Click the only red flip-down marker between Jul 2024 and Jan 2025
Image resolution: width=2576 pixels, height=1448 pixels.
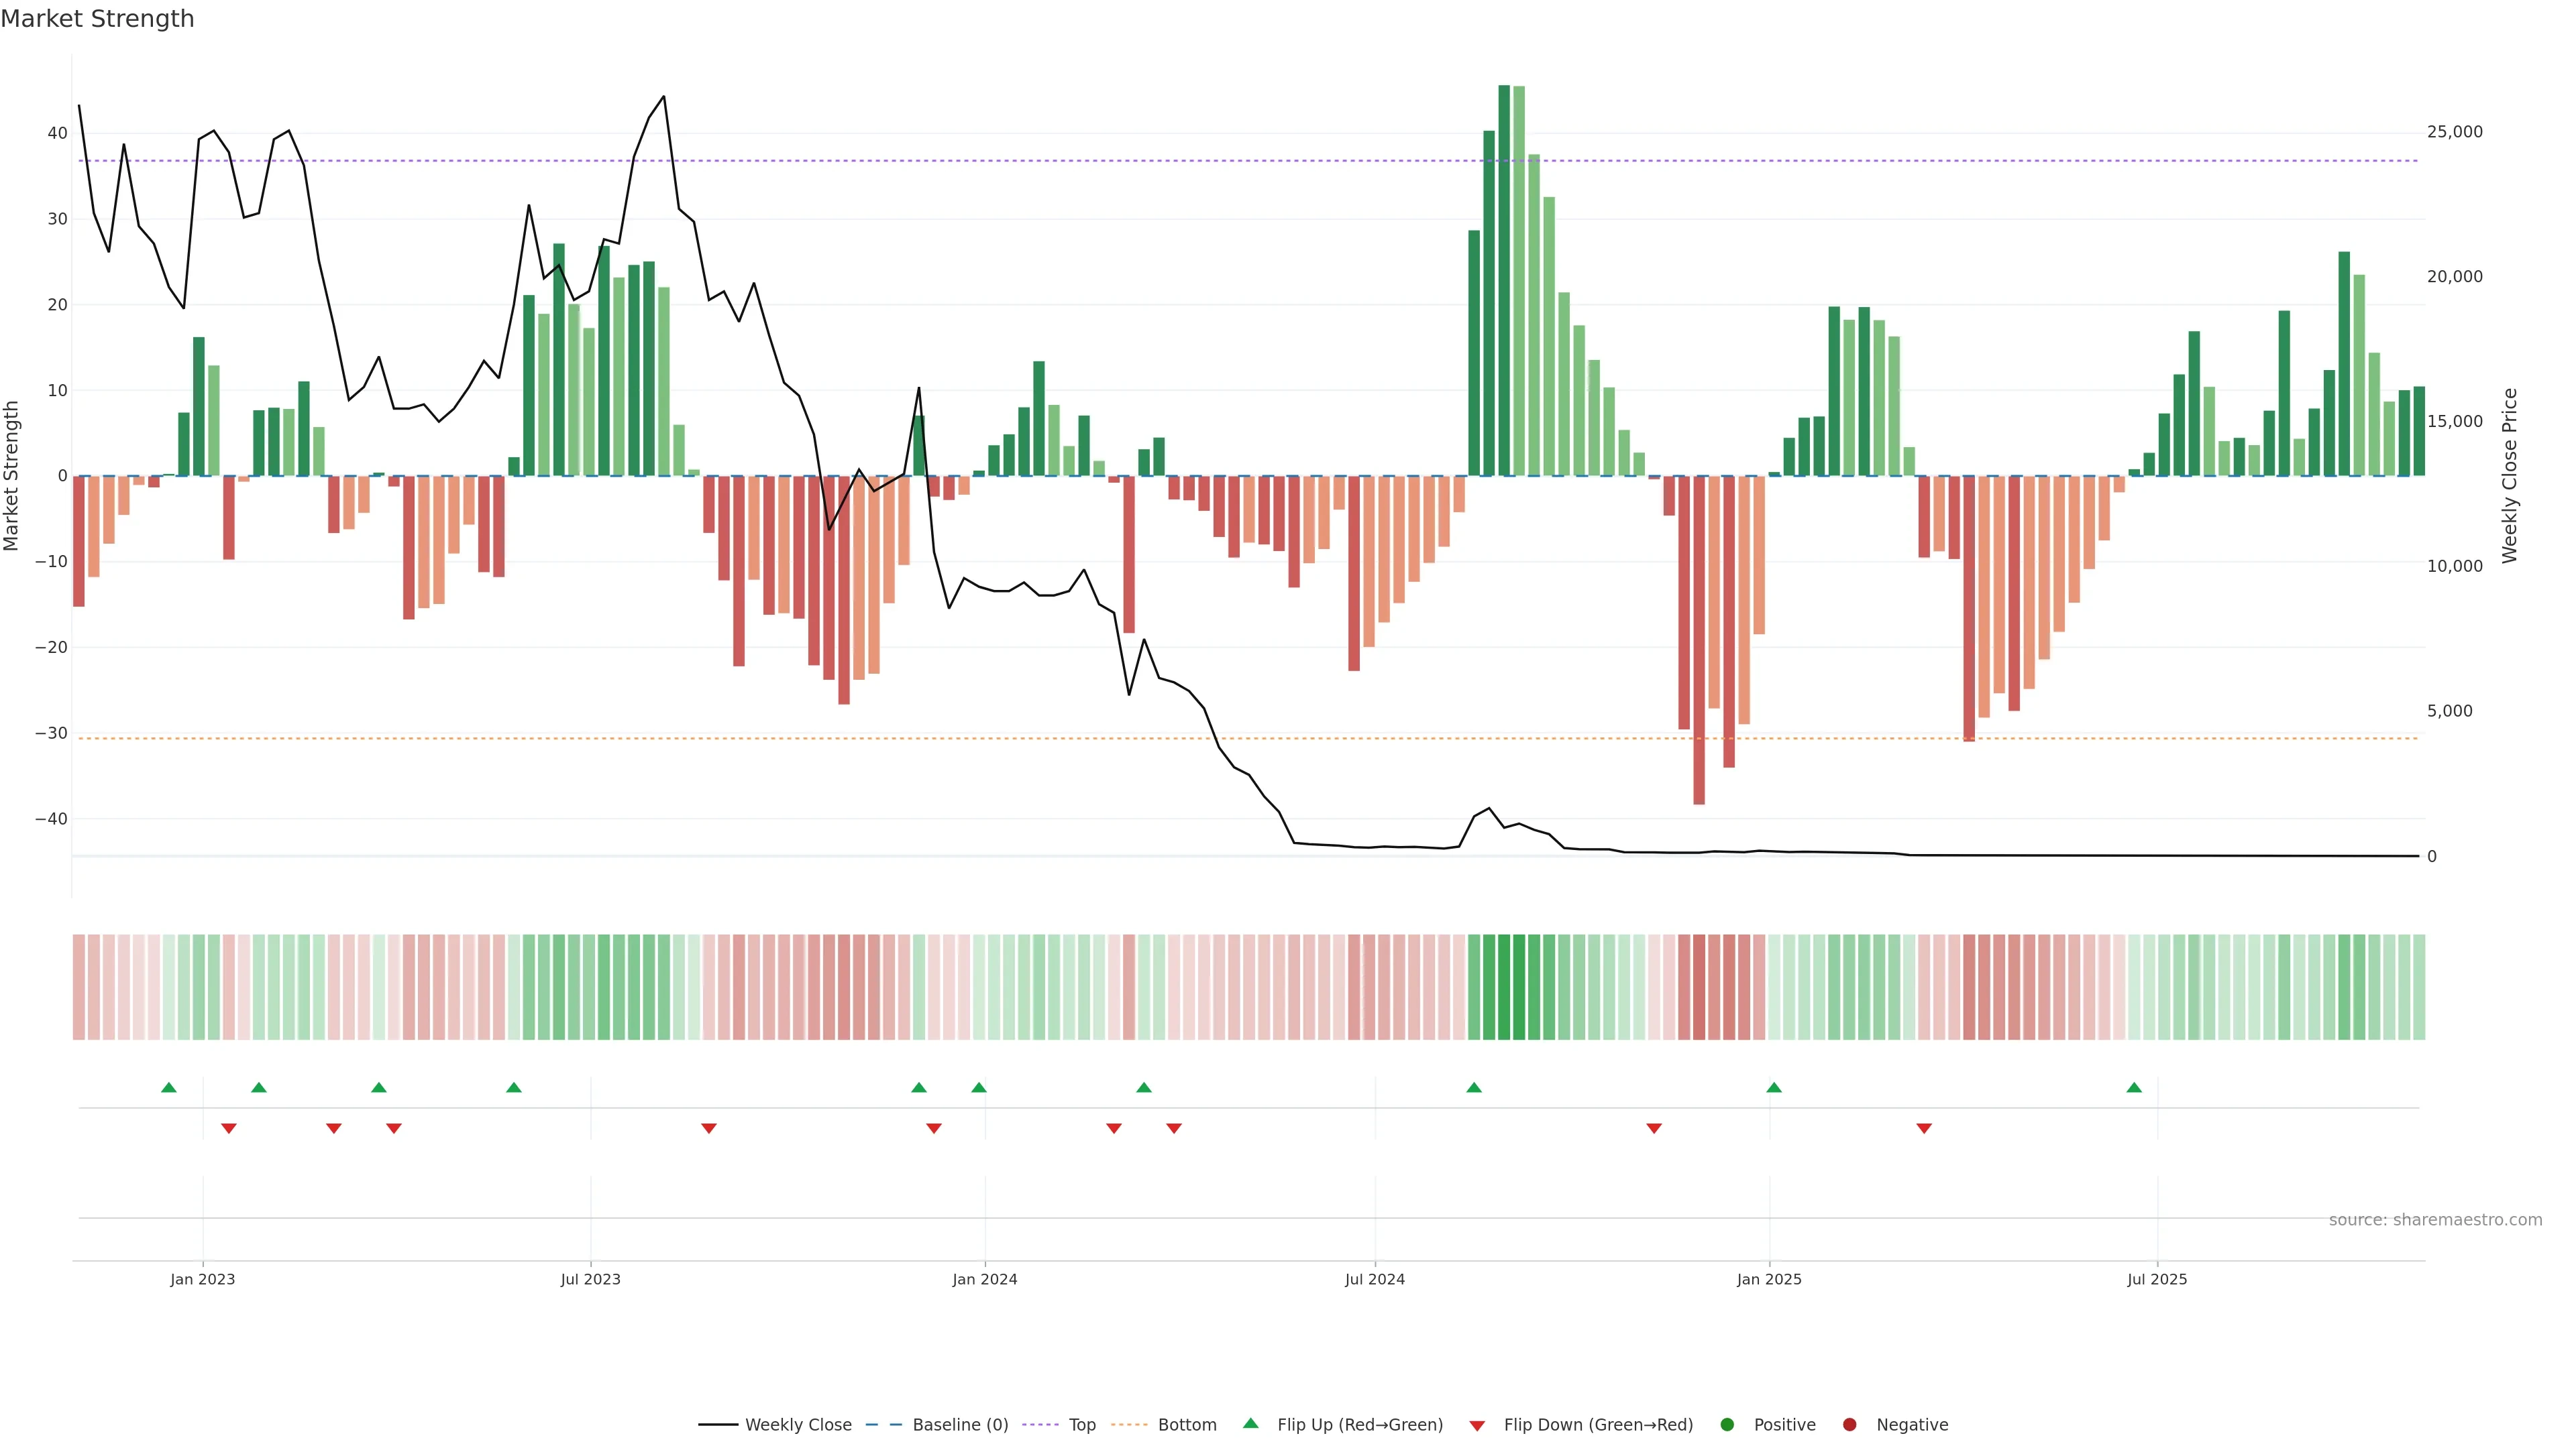click(x=1654, y=1128)
